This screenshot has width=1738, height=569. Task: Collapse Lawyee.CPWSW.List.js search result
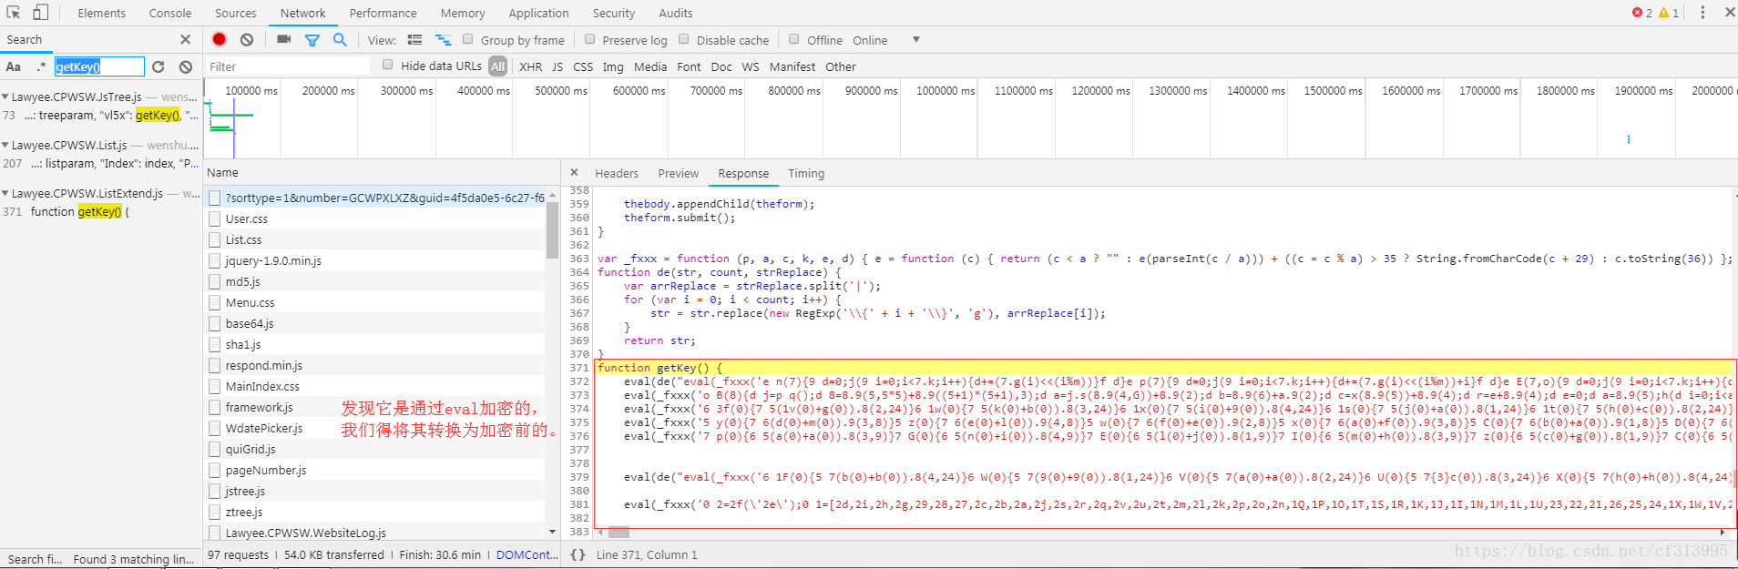click(x=5, y=145)
